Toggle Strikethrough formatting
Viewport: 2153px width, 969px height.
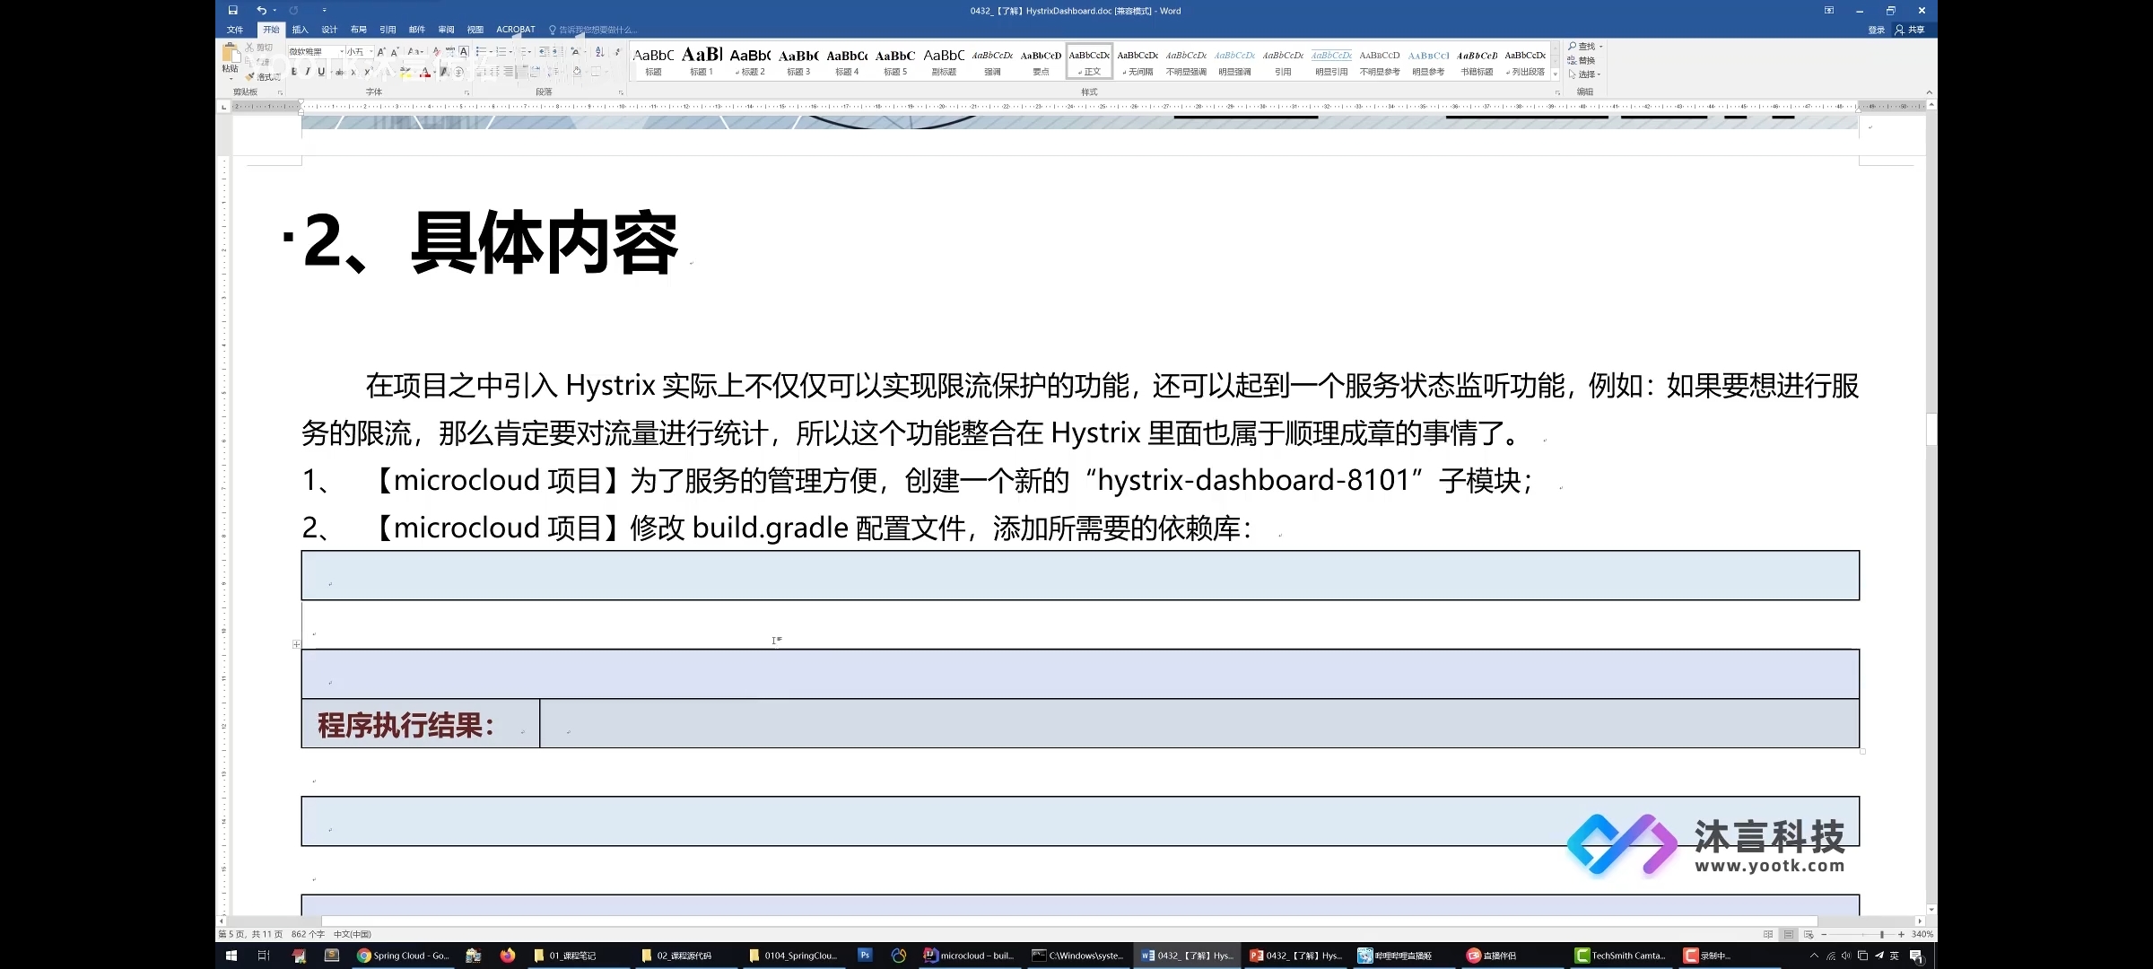340,72
